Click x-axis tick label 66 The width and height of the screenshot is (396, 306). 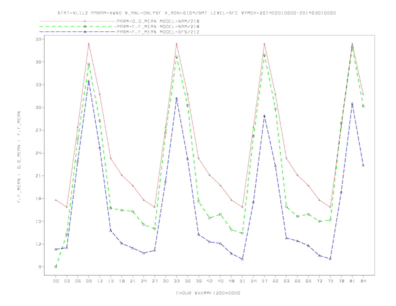pyautogui.click(x=297, y=281)
